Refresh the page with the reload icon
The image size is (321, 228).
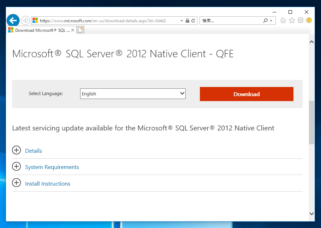(193, 21)
